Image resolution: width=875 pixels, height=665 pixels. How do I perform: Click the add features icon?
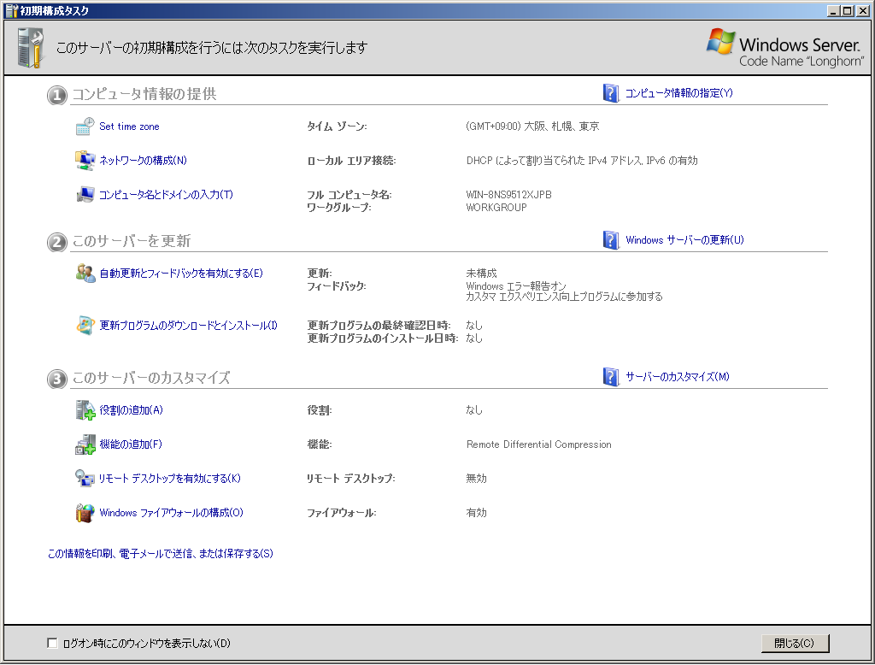[85, 444]
